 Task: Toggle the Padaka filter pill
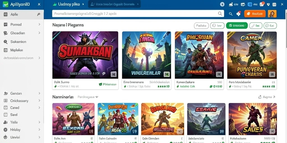point(201,26)
